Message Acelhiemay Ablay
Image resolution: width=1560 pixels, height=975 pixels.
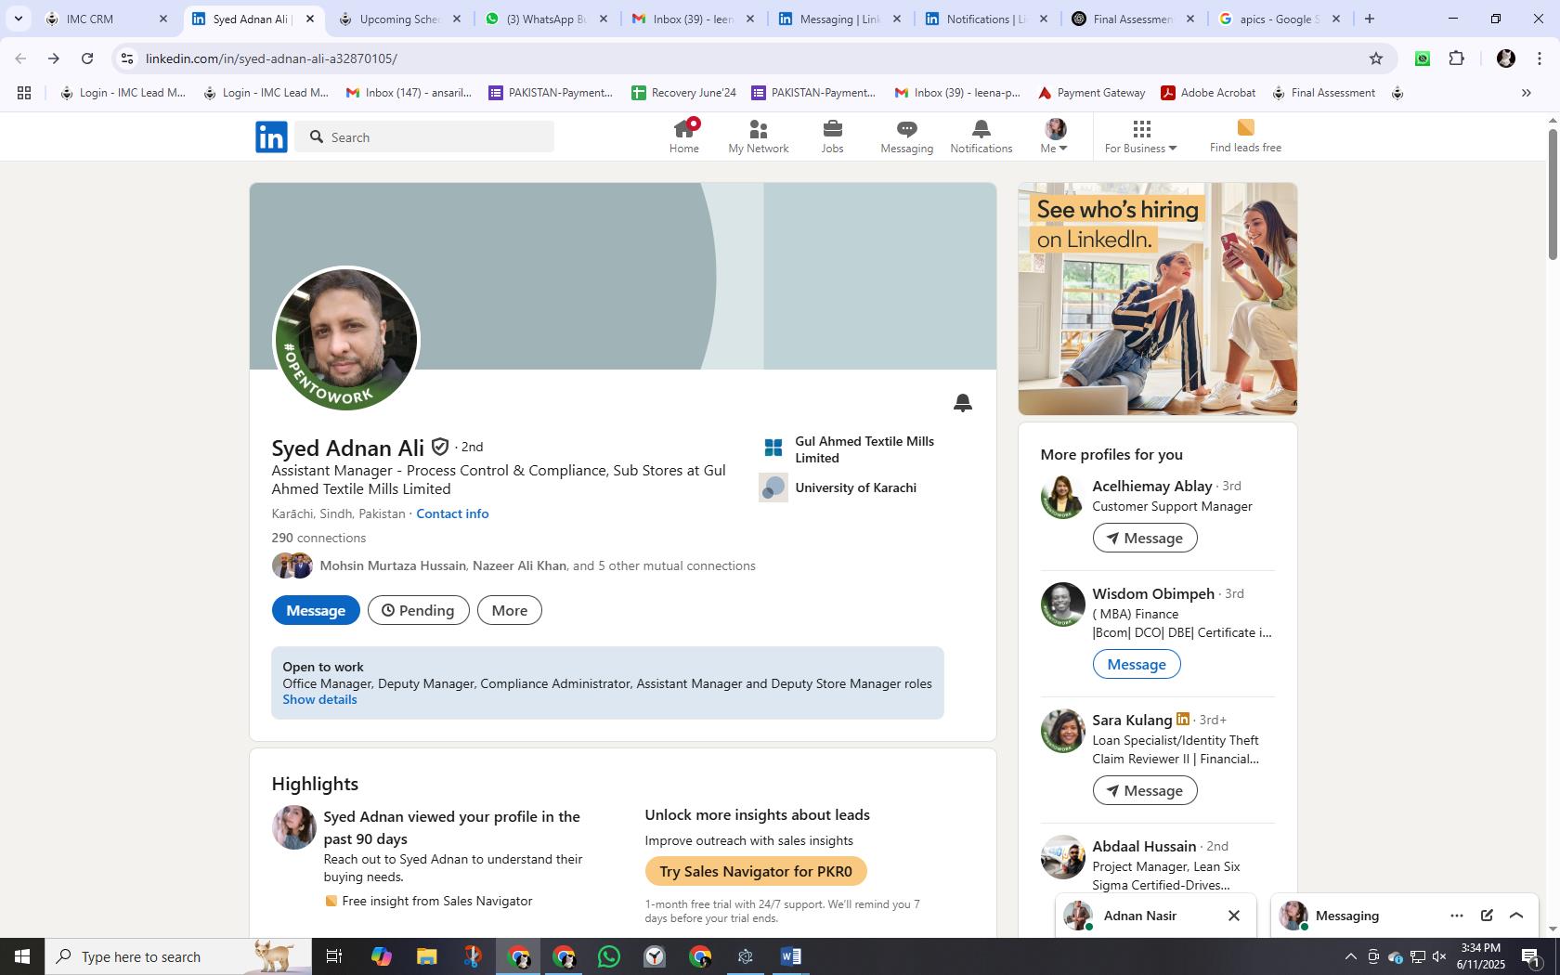pyautogui.click(x=1145, y=538)
